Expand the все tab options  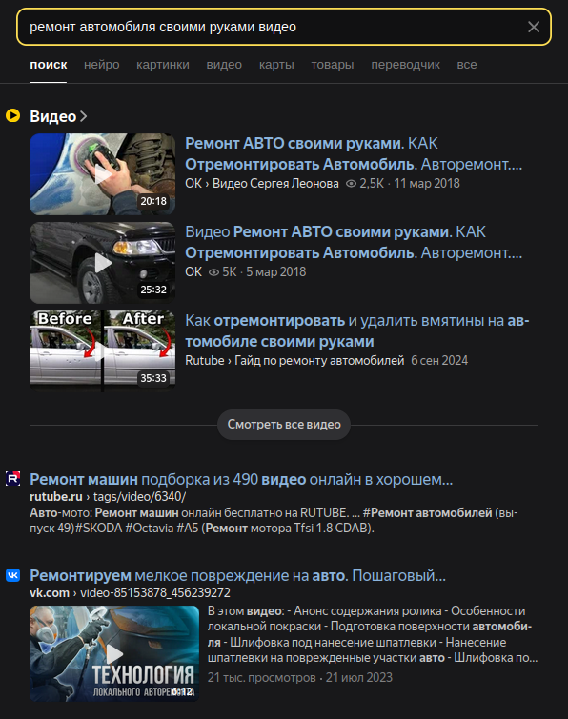(467, 65)
